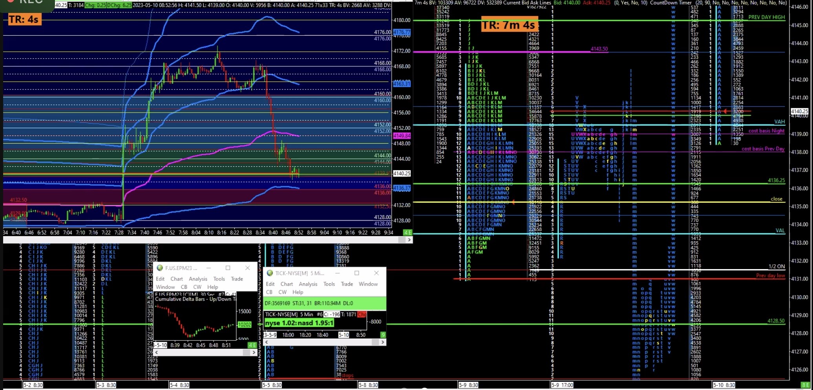
Task: Open CW menu in F.US.EPM23 window
Action: click(197, 287)
